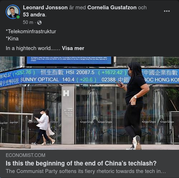This screenshot has width=179, height=178.
Task: Click the China's techlash article headline
Action: click(x=81, y=163)
